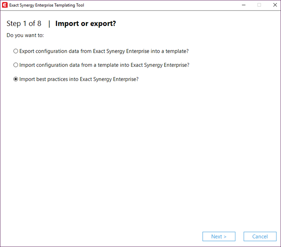Screen dimensions: 281x247
Task: Click the 'Step 1 of 8' text
Action: tap(24, 24)
